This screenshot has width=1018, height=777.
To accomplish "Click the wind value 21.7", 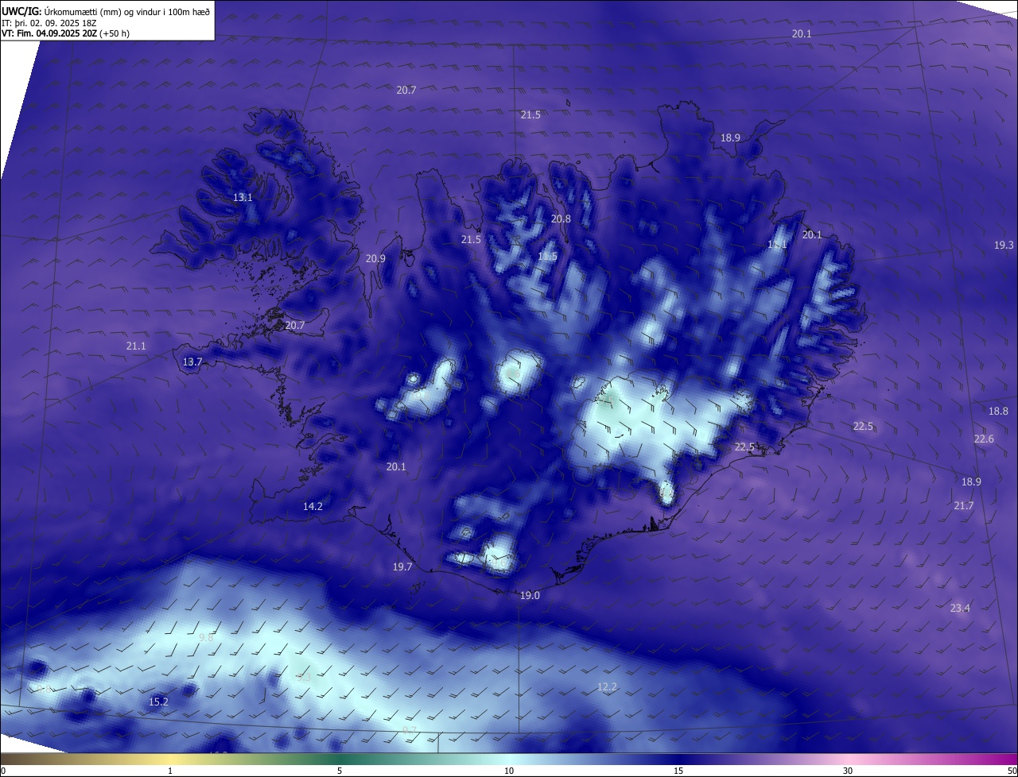I will pyautogui.click(x=964, y=505).
